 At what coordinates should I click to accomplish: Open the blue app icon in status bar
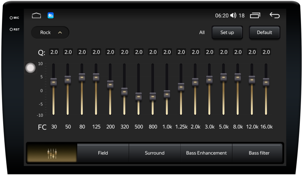click(50, 16)
